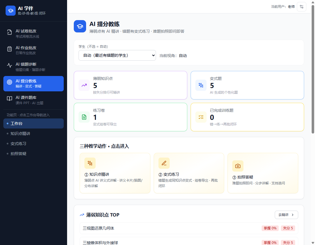The width and height of the screenshot is (315, 245).
Task: Go to 知识点精讲 sub-page
Action: coord(34,134)
